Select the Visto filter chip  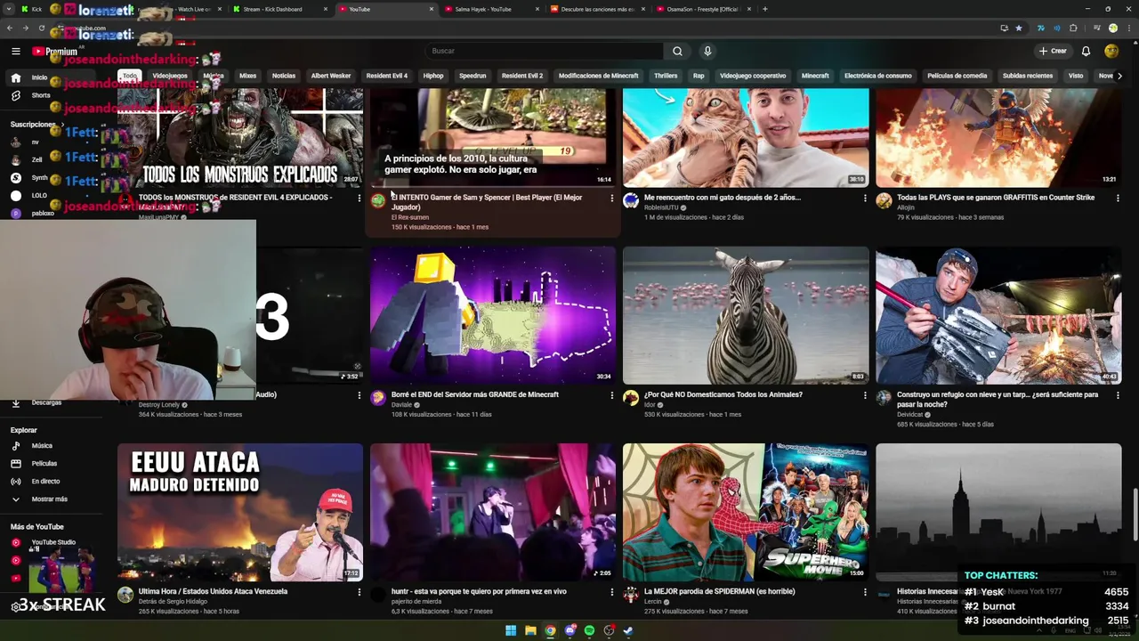(x=1076, y=76)
